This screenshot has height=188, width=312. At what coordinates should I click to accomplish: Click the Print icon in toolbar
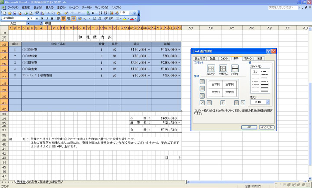pos(26,13)
